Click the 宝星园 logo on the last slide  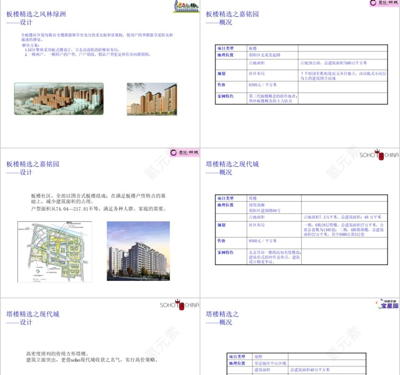tap(385, 304)
